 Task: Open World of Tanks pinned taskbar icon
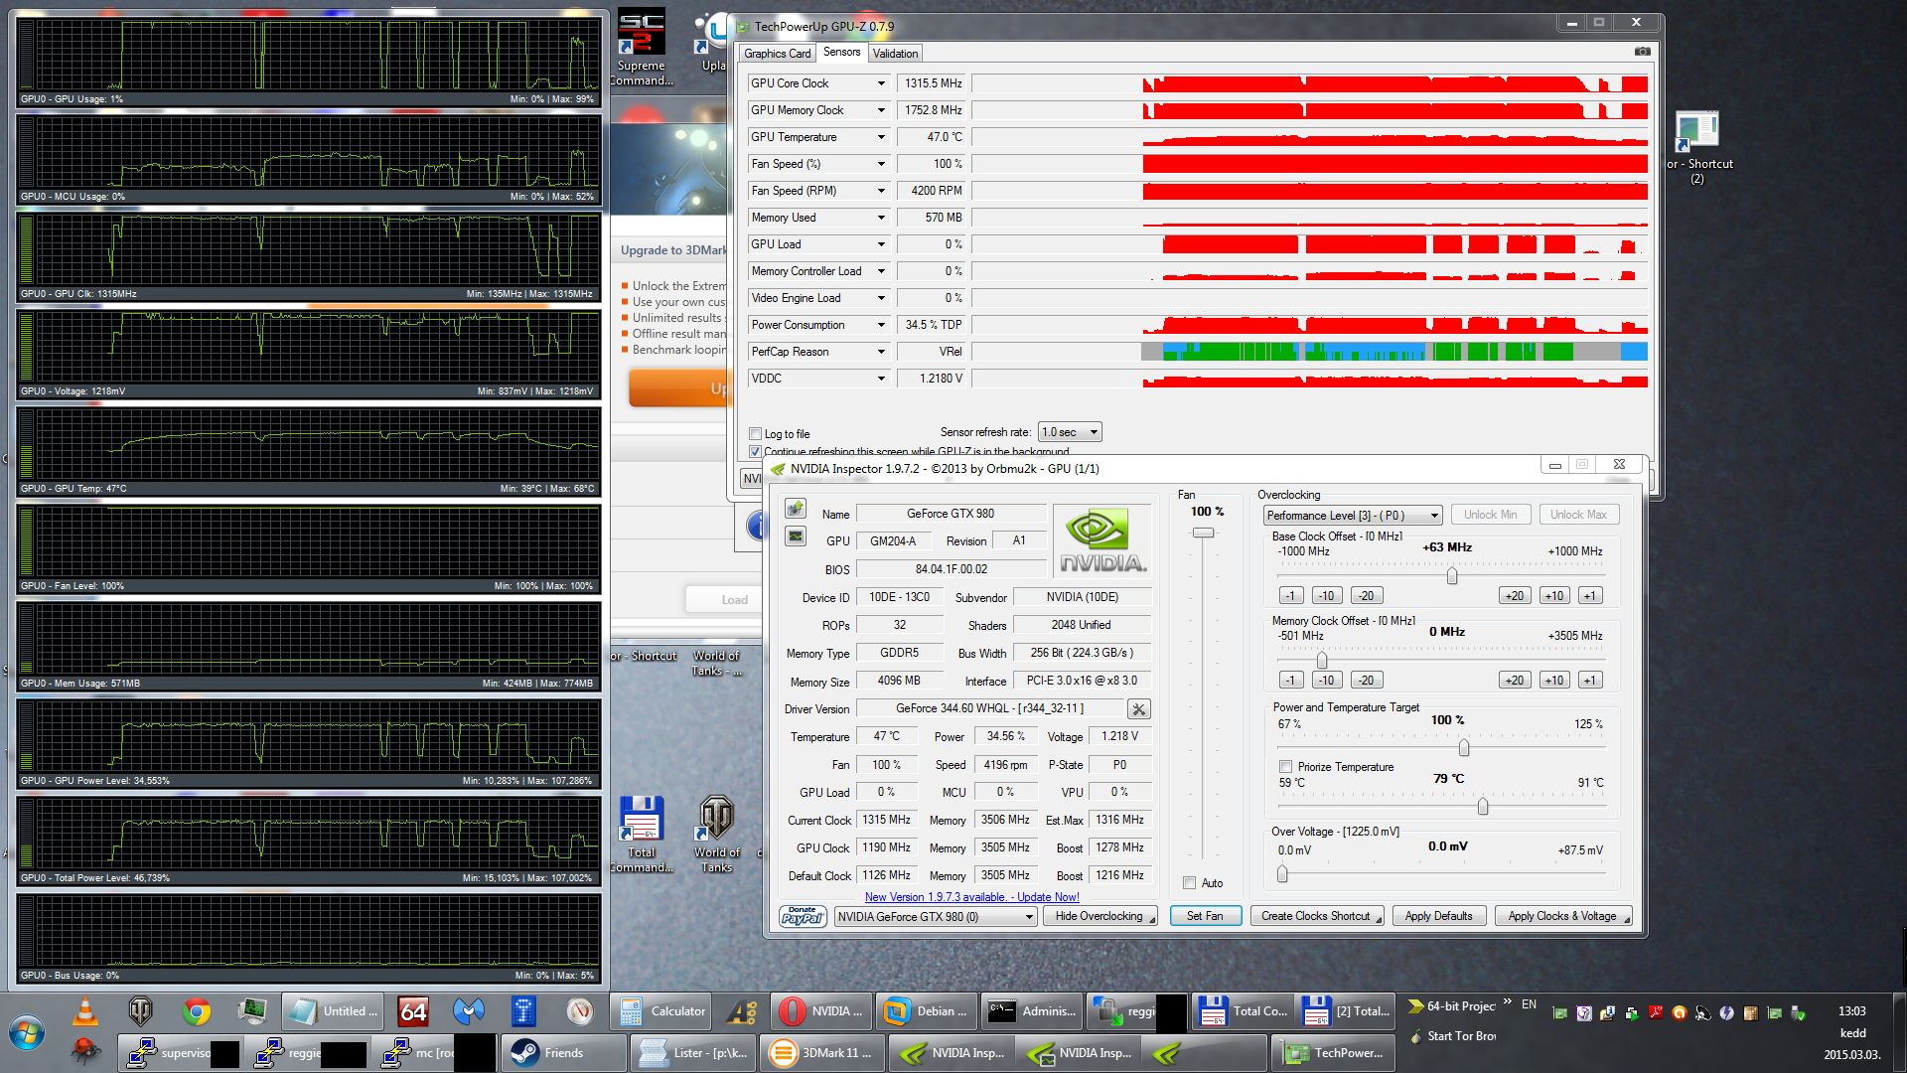tap(141, 1011)
